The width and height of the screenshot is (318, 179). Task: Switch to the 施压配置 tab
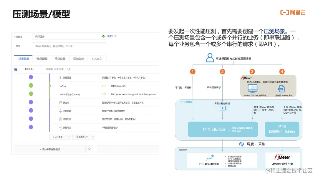point(42,59)
